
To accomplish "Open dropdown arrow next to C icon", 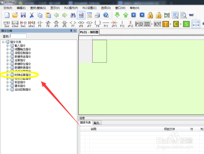I will [181, 24].
